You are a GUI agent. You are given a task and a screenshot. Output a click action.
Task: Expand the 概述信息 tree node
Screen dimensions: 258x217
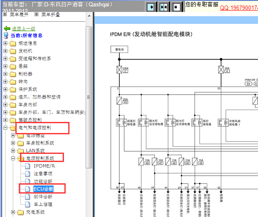pyautogui.click(x=5, y=43)
